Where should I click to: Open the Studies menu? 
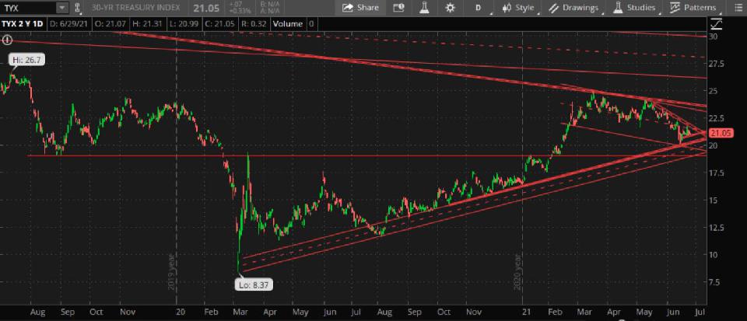636,8
